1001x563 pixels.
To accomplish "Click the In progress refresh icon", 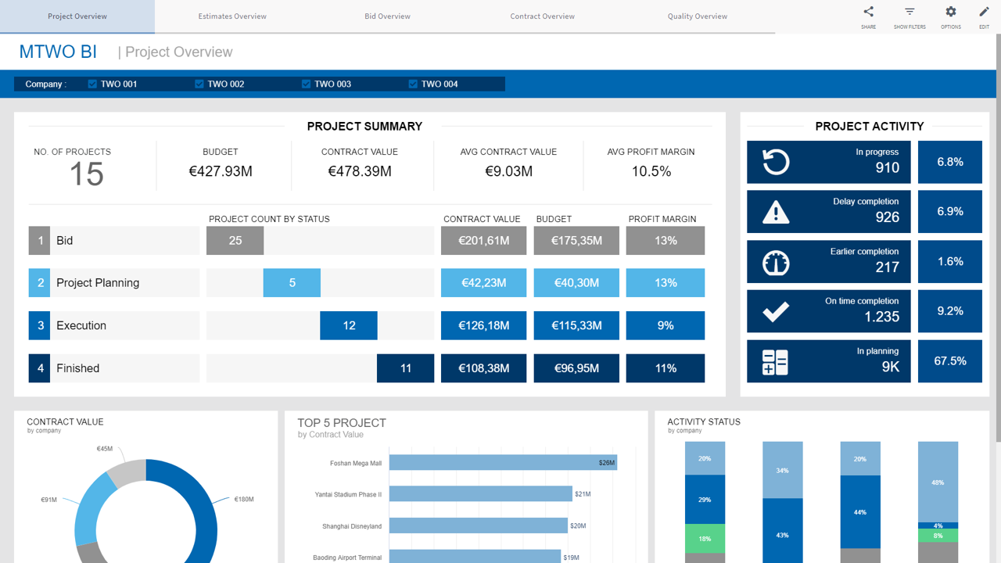I will 776,163.
